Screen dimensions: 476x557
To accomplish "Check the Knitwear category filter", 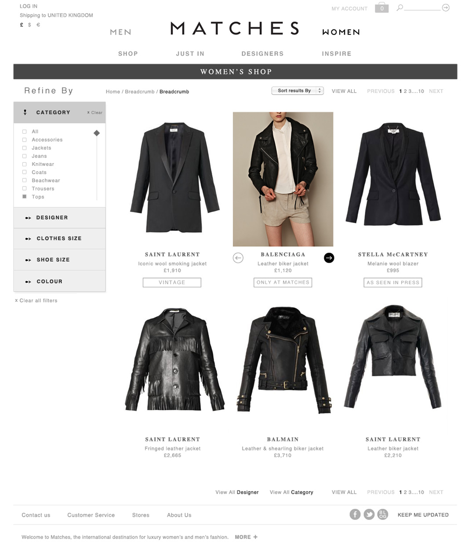I will (25, 164).
